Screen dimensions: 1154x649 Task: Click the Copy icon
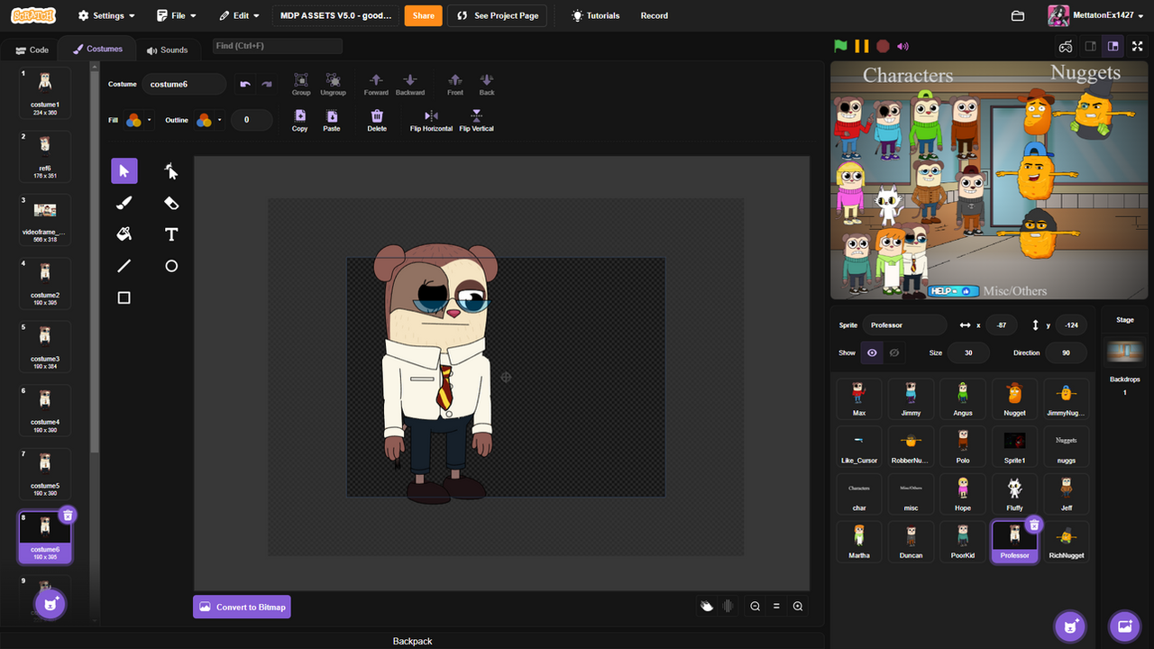coord(300,120)
